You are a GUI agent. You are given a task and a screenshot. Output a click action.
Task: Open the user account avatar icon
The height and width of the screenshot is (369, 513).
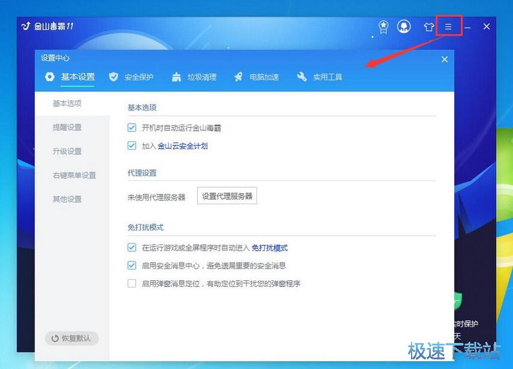coord(404,27)
